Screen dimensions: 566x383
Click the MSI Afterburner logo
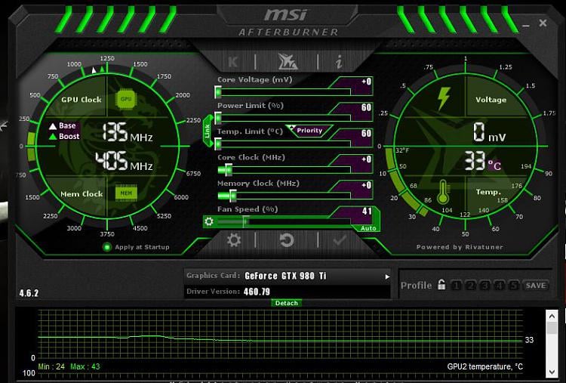point(288,21)
